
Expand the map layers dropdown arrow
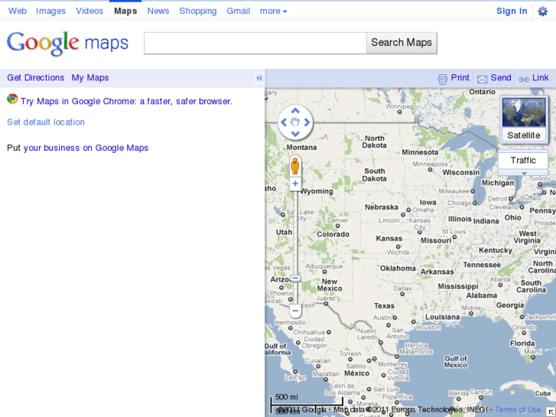coord(524,173)
